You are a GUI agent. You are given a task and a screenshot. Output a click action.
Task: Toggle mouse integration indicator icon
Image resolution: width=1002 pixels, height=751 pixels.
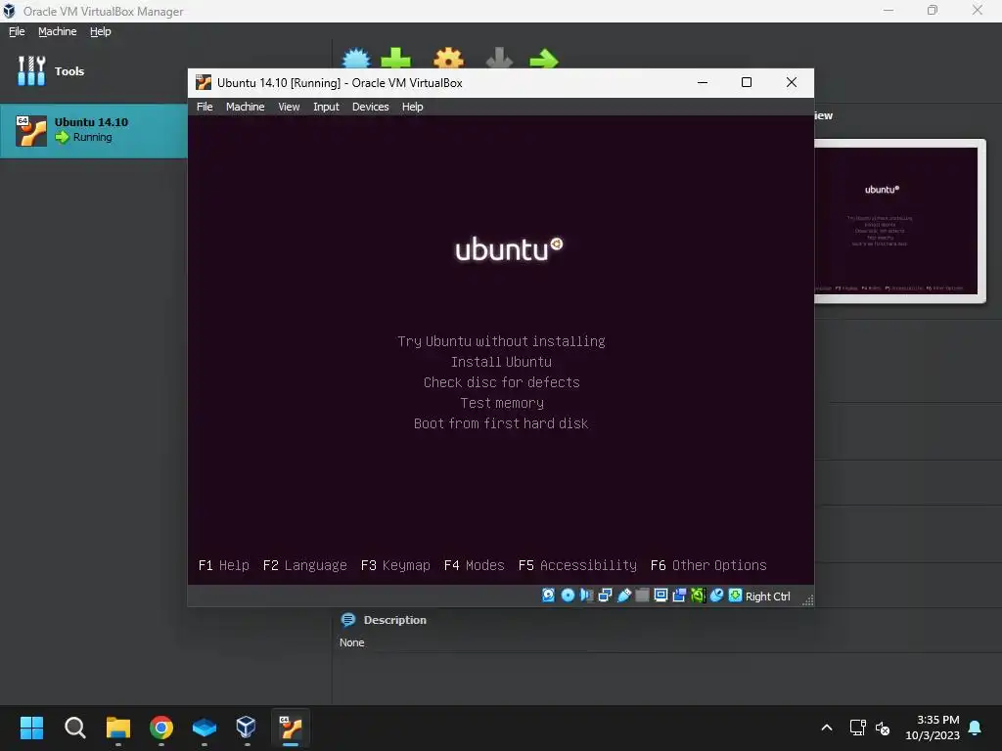(x=716, y=596)
